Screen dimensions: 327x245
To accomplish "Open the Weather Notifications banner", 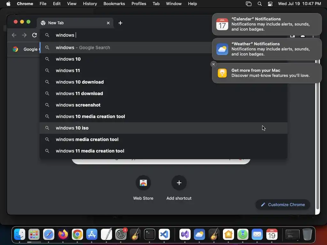I will point(267,49).
